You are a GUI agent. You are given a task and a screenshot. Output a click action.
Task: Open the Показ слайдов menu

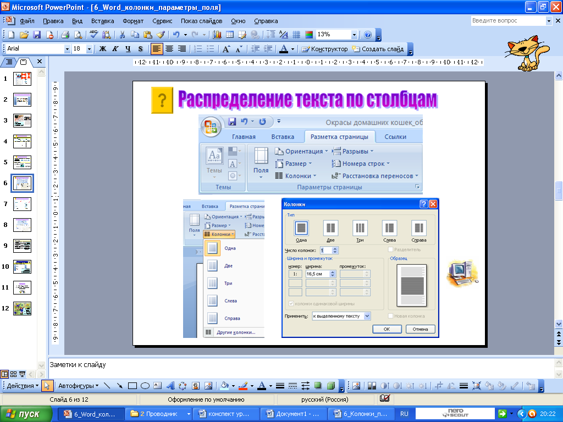(x=201, y=21)
